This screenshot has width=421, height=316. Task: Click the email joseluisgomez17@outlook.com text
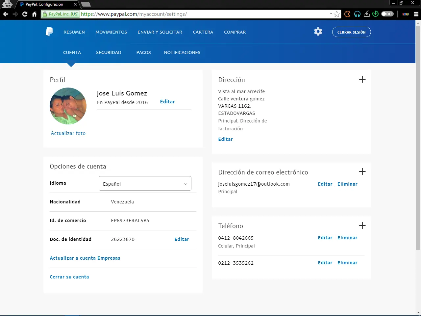[x=254, y=184]
